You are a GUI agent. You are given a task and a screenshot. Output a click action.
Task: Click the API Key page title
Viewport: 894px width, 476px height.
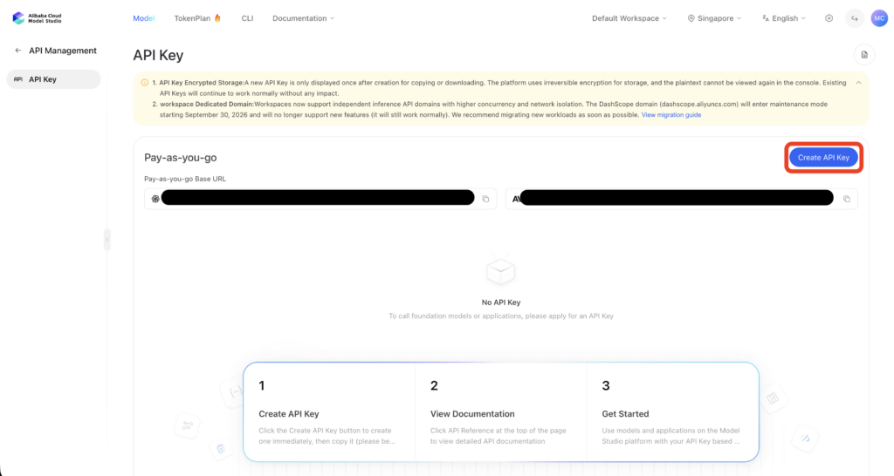(158, 55)
